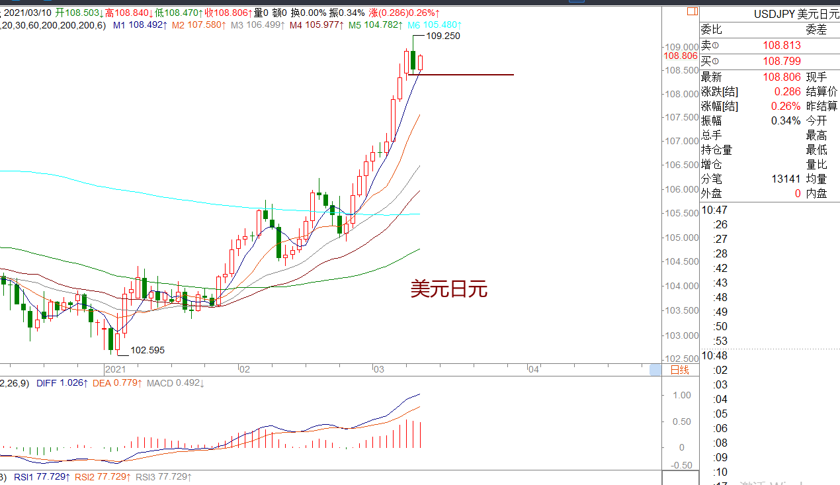
Task: Click the 持仓量 label
Action: tap(717, 150)
